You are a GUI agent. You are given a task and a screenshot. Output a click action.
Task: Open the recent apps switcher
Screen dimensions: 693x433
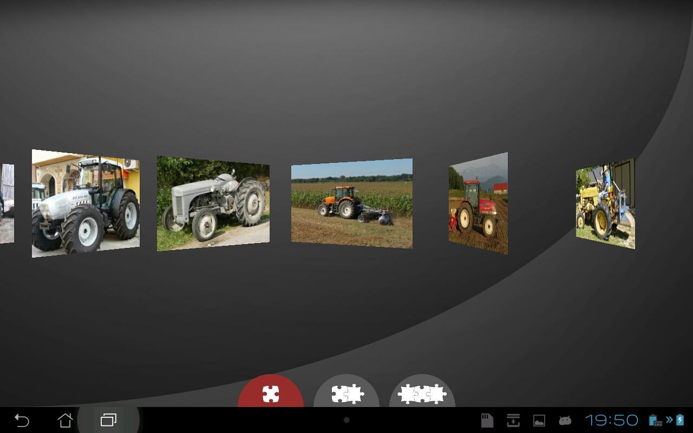107,419
